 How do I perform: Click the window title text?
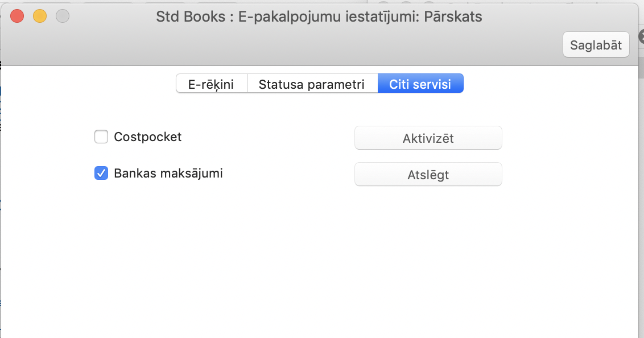(319, 17)
